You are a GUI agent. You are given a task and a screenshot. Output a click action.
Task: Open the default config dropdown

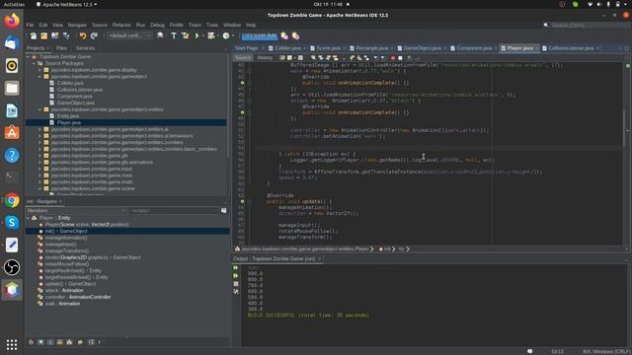point(129,35)
